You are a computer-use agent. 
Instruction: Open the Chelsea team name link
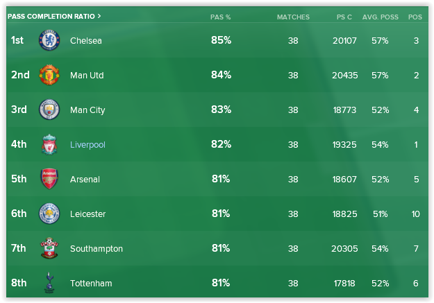(86, 41)
